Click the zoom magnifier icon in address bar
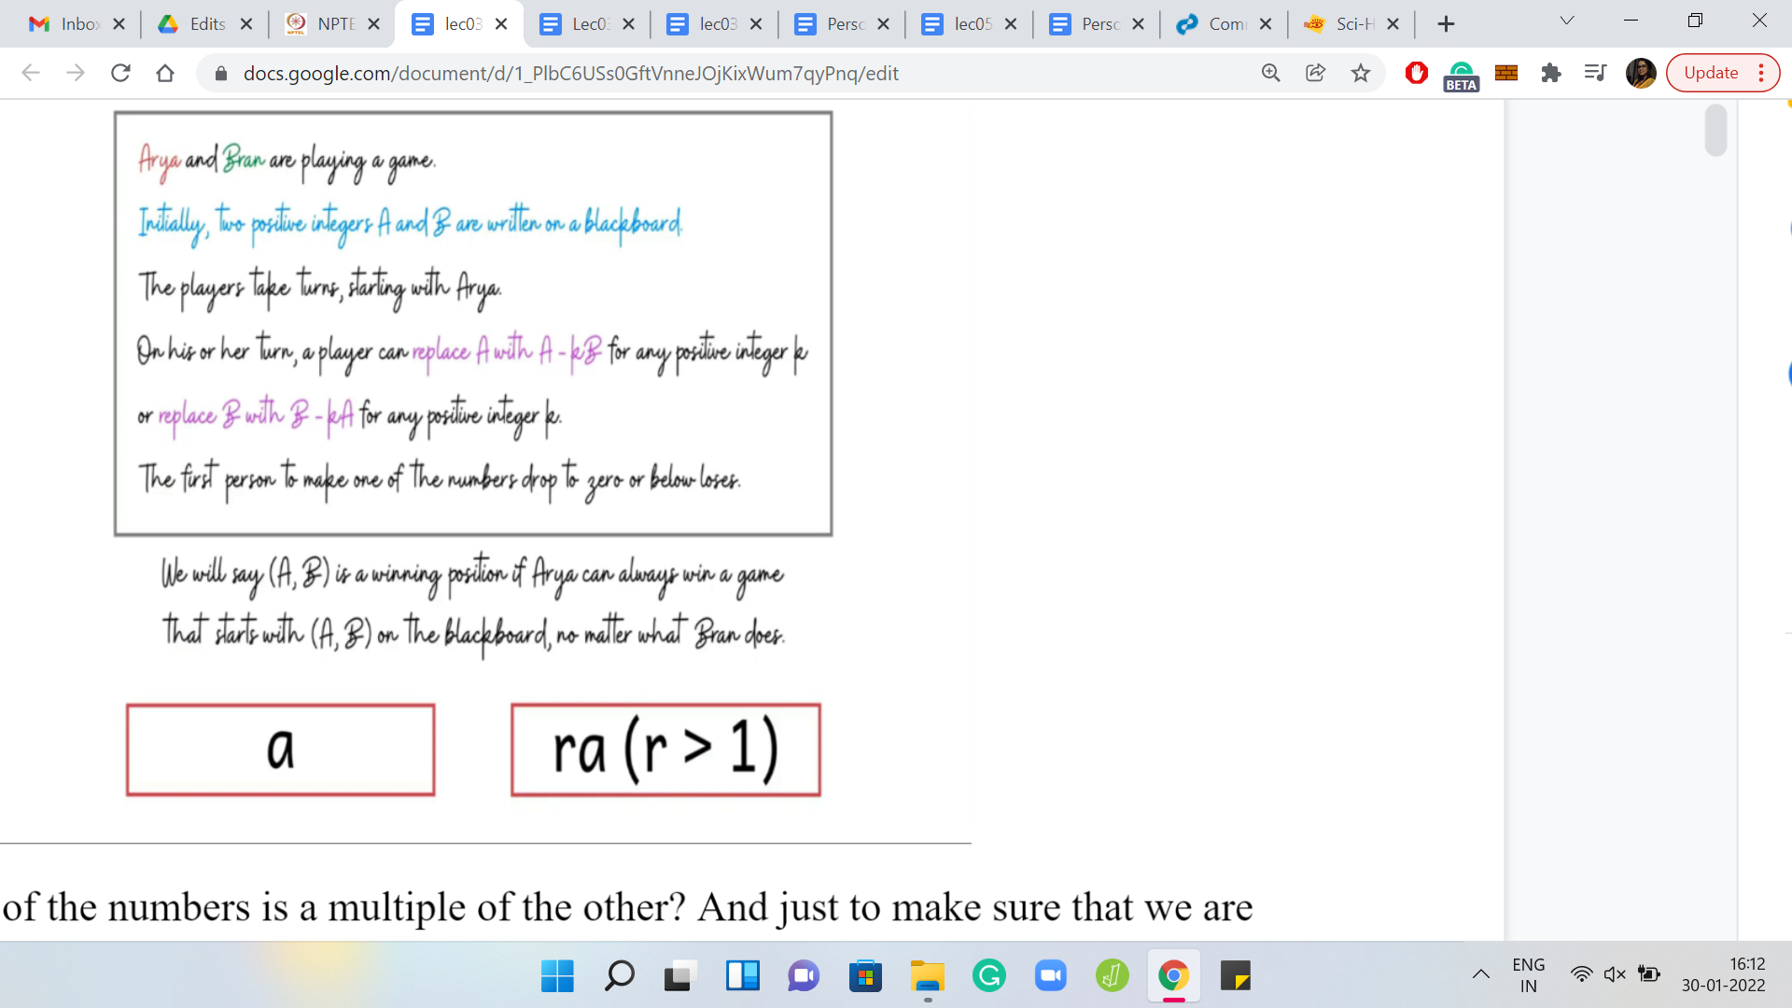This screenshot has height=1008, width=1792. point(1270,73)
